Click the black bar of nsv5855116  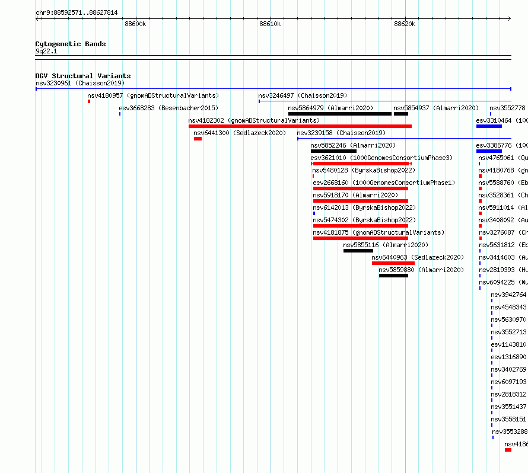tap(358, 251)
